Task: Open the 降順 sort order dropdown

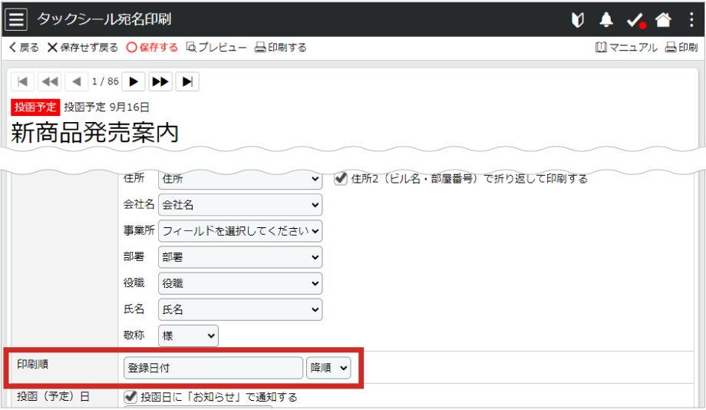Action: pyautogui.click(x=328, y=368)
